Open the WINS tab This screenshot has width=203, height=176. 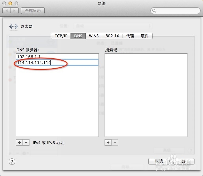(94, 36)
